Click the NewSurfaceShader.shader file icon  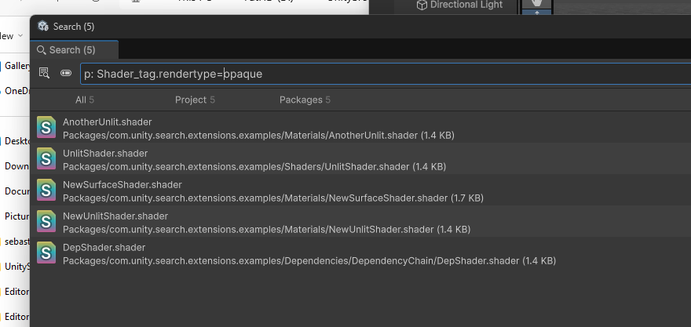(x=46, y=191)
